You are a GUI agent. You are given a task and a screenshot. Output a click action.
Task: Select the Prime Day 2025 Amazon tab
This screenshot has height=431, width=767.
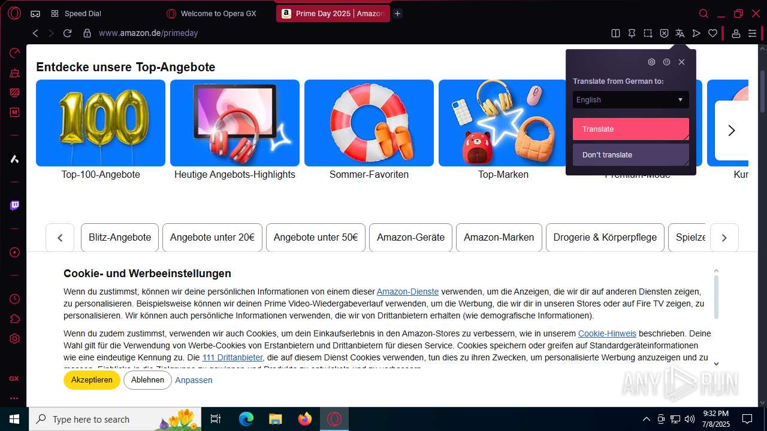coord(333,13)
